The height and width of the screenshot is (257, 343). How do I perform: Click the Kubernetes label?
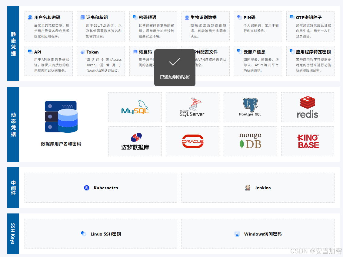106,188
